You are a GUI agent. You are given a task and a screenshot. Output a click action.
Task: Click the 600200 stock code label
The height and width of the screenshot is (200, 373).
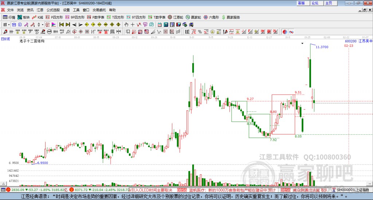351,41
